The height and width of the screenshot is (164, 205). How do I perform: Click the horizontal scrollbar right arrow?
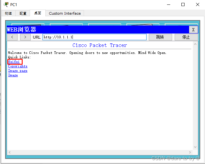[x=190, y=152]
